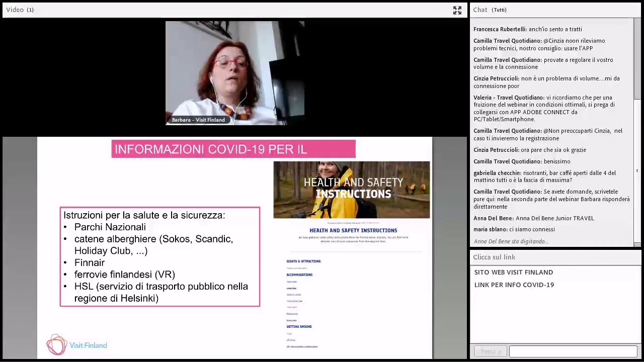The image size is (644, 362).
Task: Click Anna Del Bene's 'Junior TRAVEL' message
Action: point(534,218)
